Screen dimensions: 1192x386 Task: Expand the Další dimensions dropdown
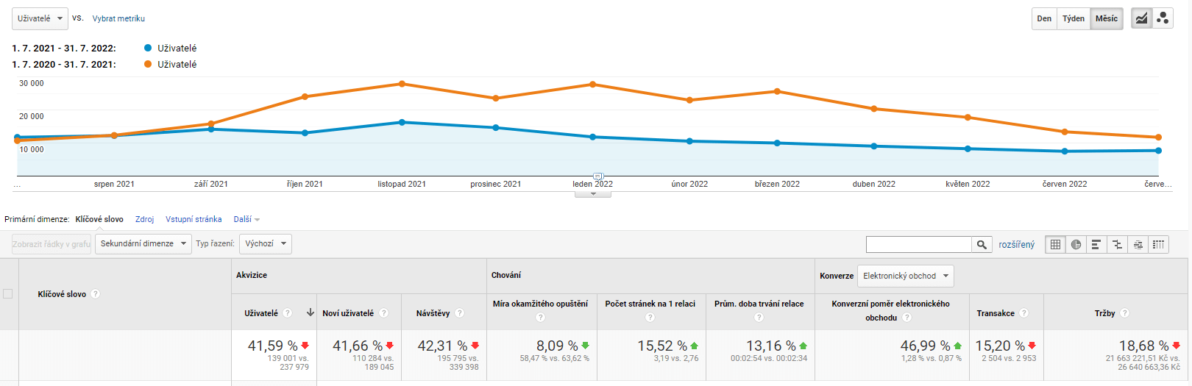click(x=246, y=219)
